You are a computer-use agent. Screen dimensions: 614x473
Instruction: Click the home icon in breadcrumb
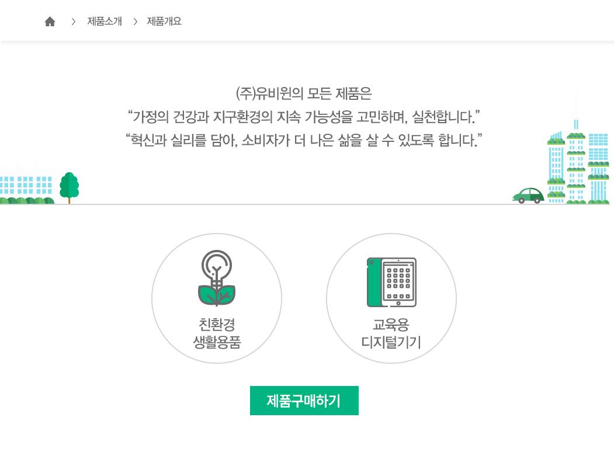[x=50, y=22]
